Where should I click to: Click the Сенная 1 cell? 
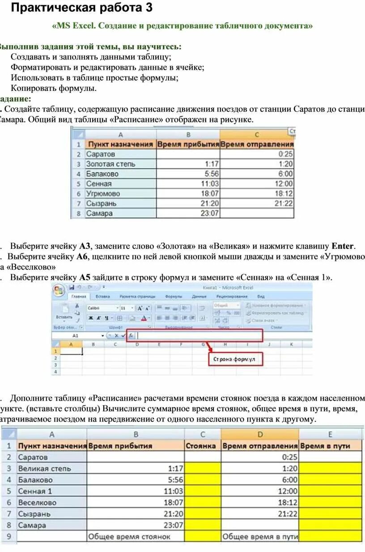tap(52, 491)
